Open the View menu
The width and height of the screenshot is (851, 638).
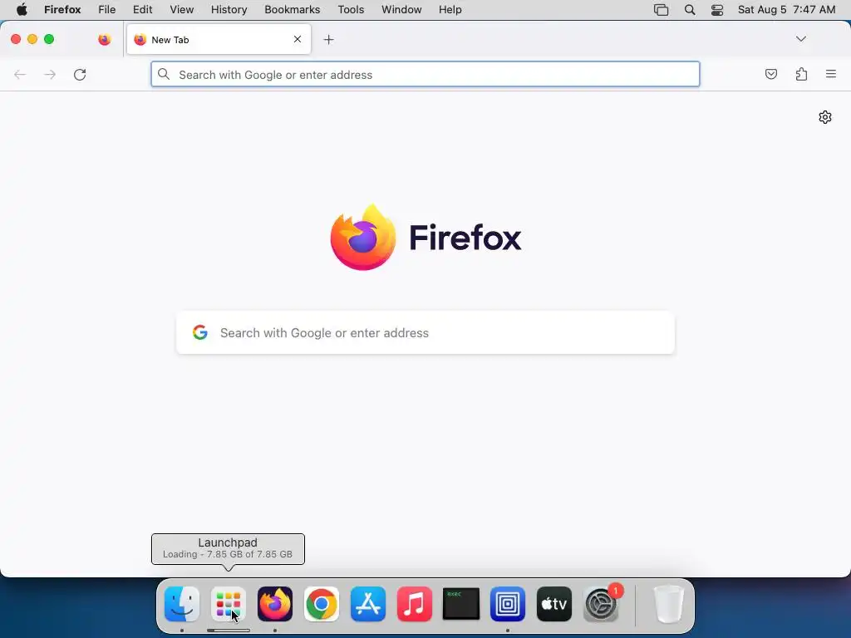182,10
